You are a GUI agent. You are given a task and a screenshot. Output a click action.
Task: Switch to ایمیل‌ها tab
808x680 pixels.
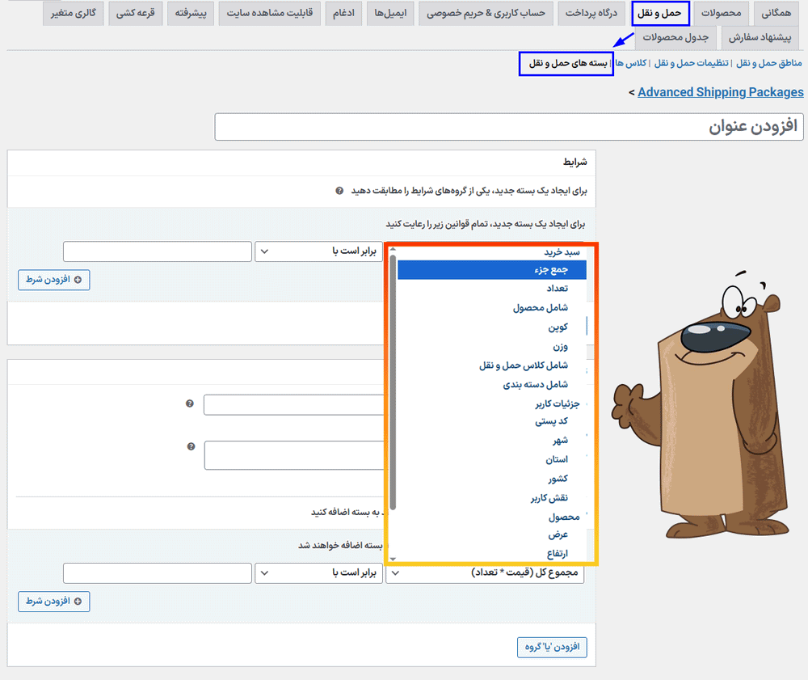tap(390, 13)
